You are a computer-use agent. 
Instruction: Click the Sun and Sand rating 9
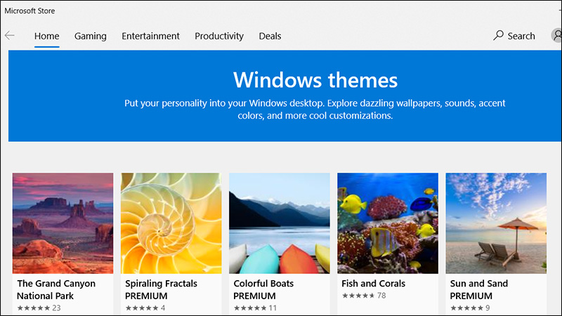click(x=470, y=308)
